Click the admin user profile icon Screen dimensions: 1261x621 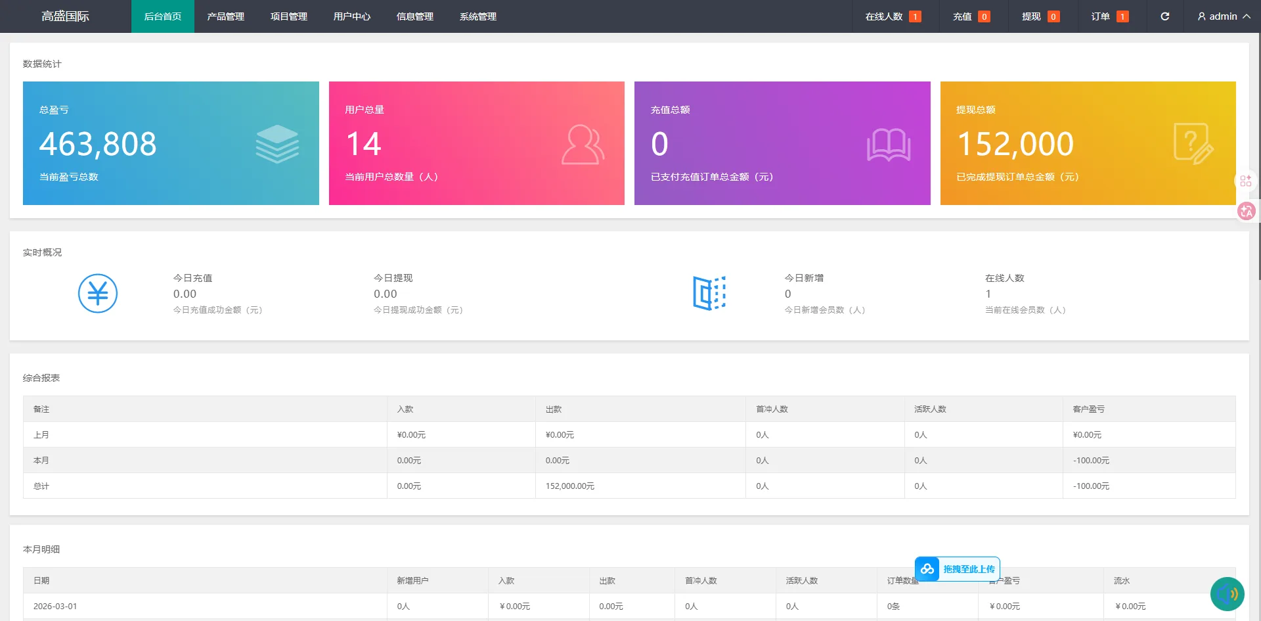point(1201,16)
